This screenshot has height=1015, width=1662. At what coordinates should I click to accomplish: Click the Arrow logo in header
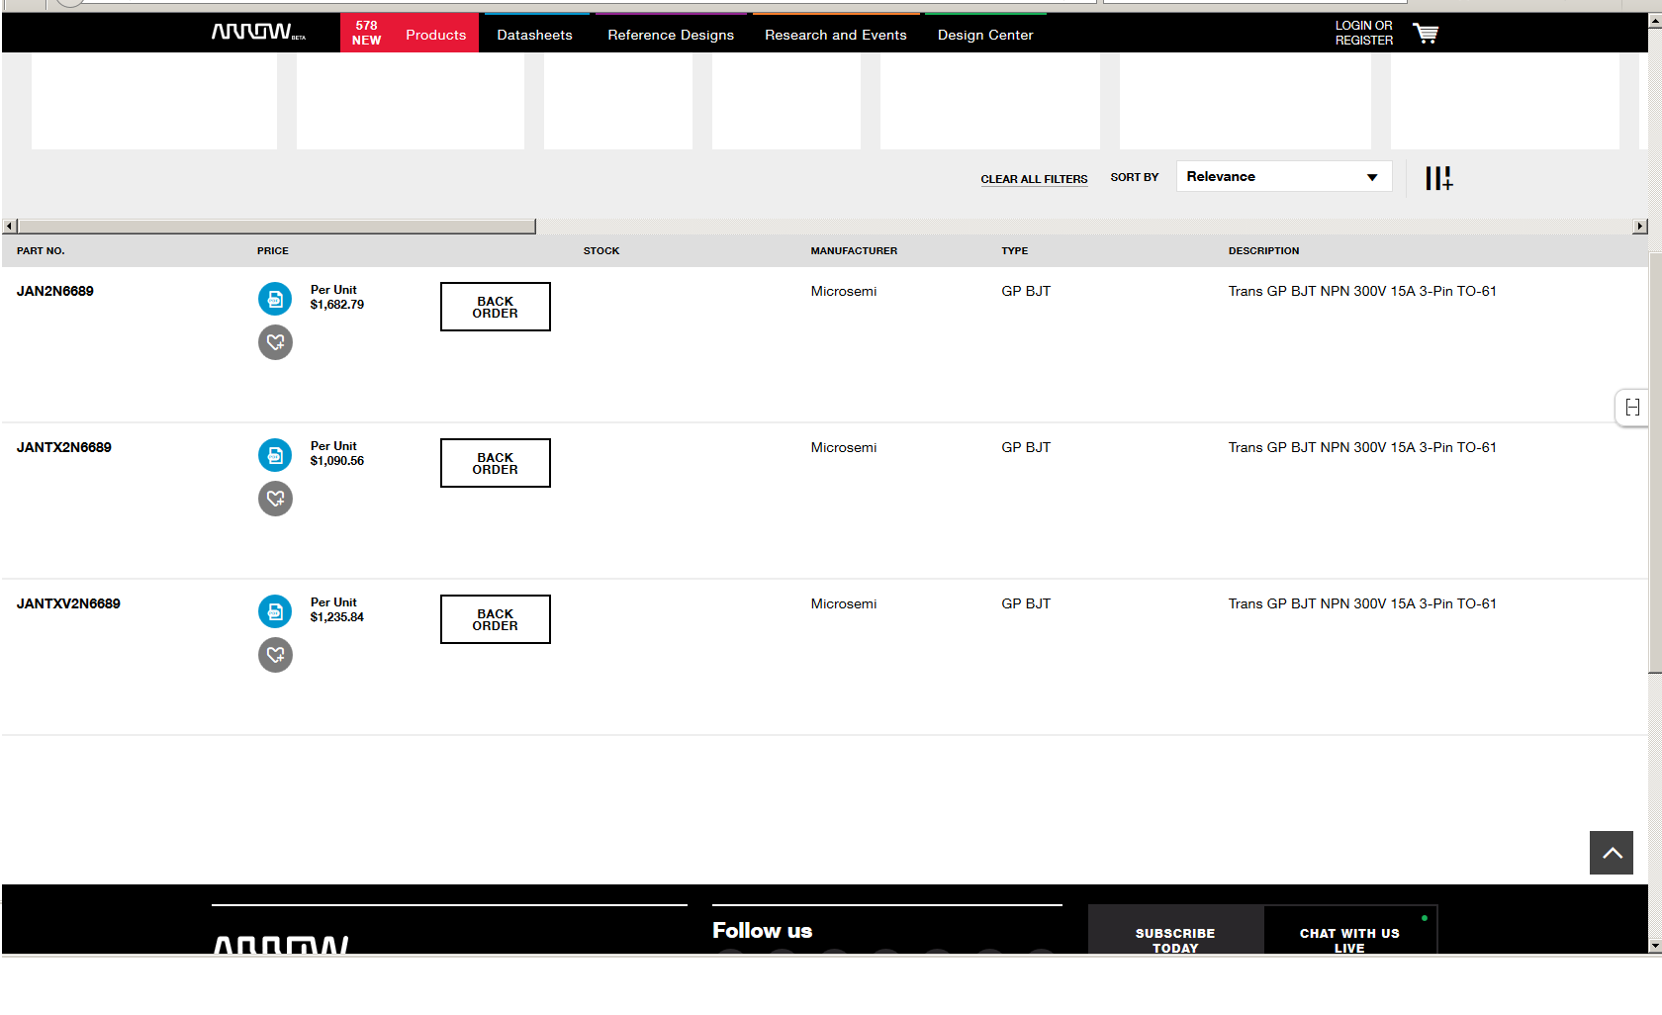[258, 33]
